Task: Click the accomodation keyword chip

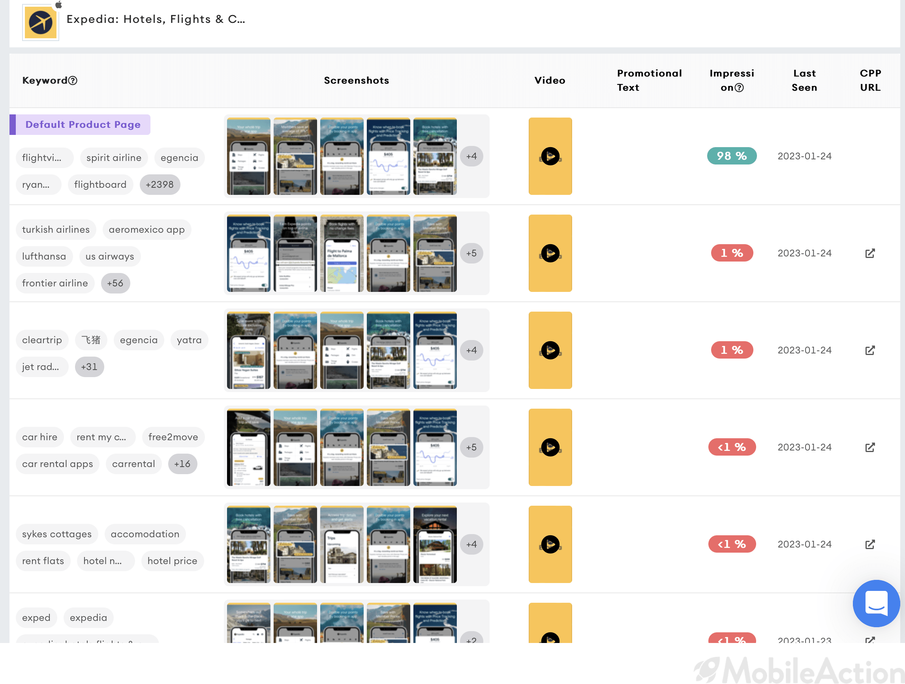Action: tap(145, 534)
